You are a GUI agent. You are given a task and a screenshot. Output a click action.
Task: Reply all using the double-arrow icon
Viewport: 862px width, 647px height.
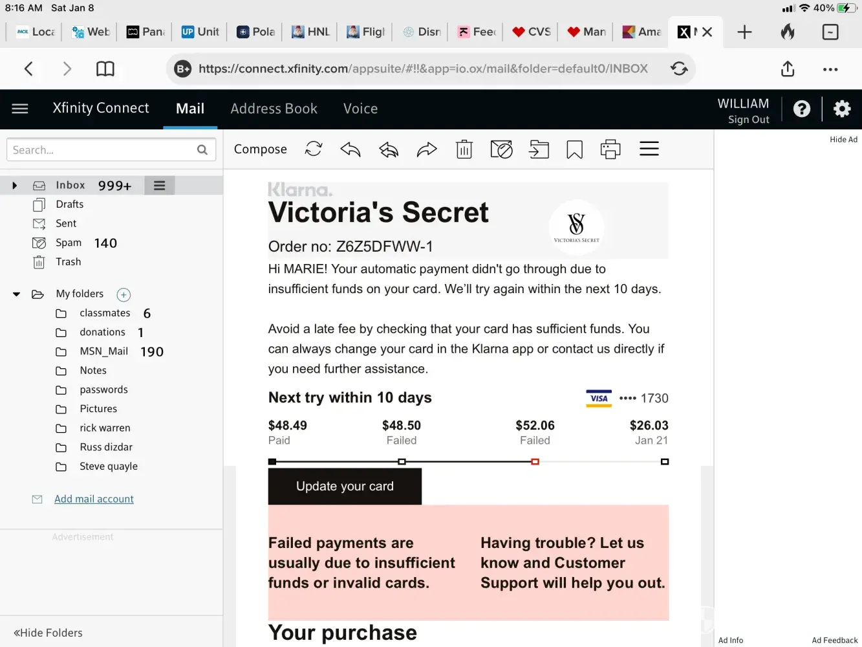click(389, 149)
